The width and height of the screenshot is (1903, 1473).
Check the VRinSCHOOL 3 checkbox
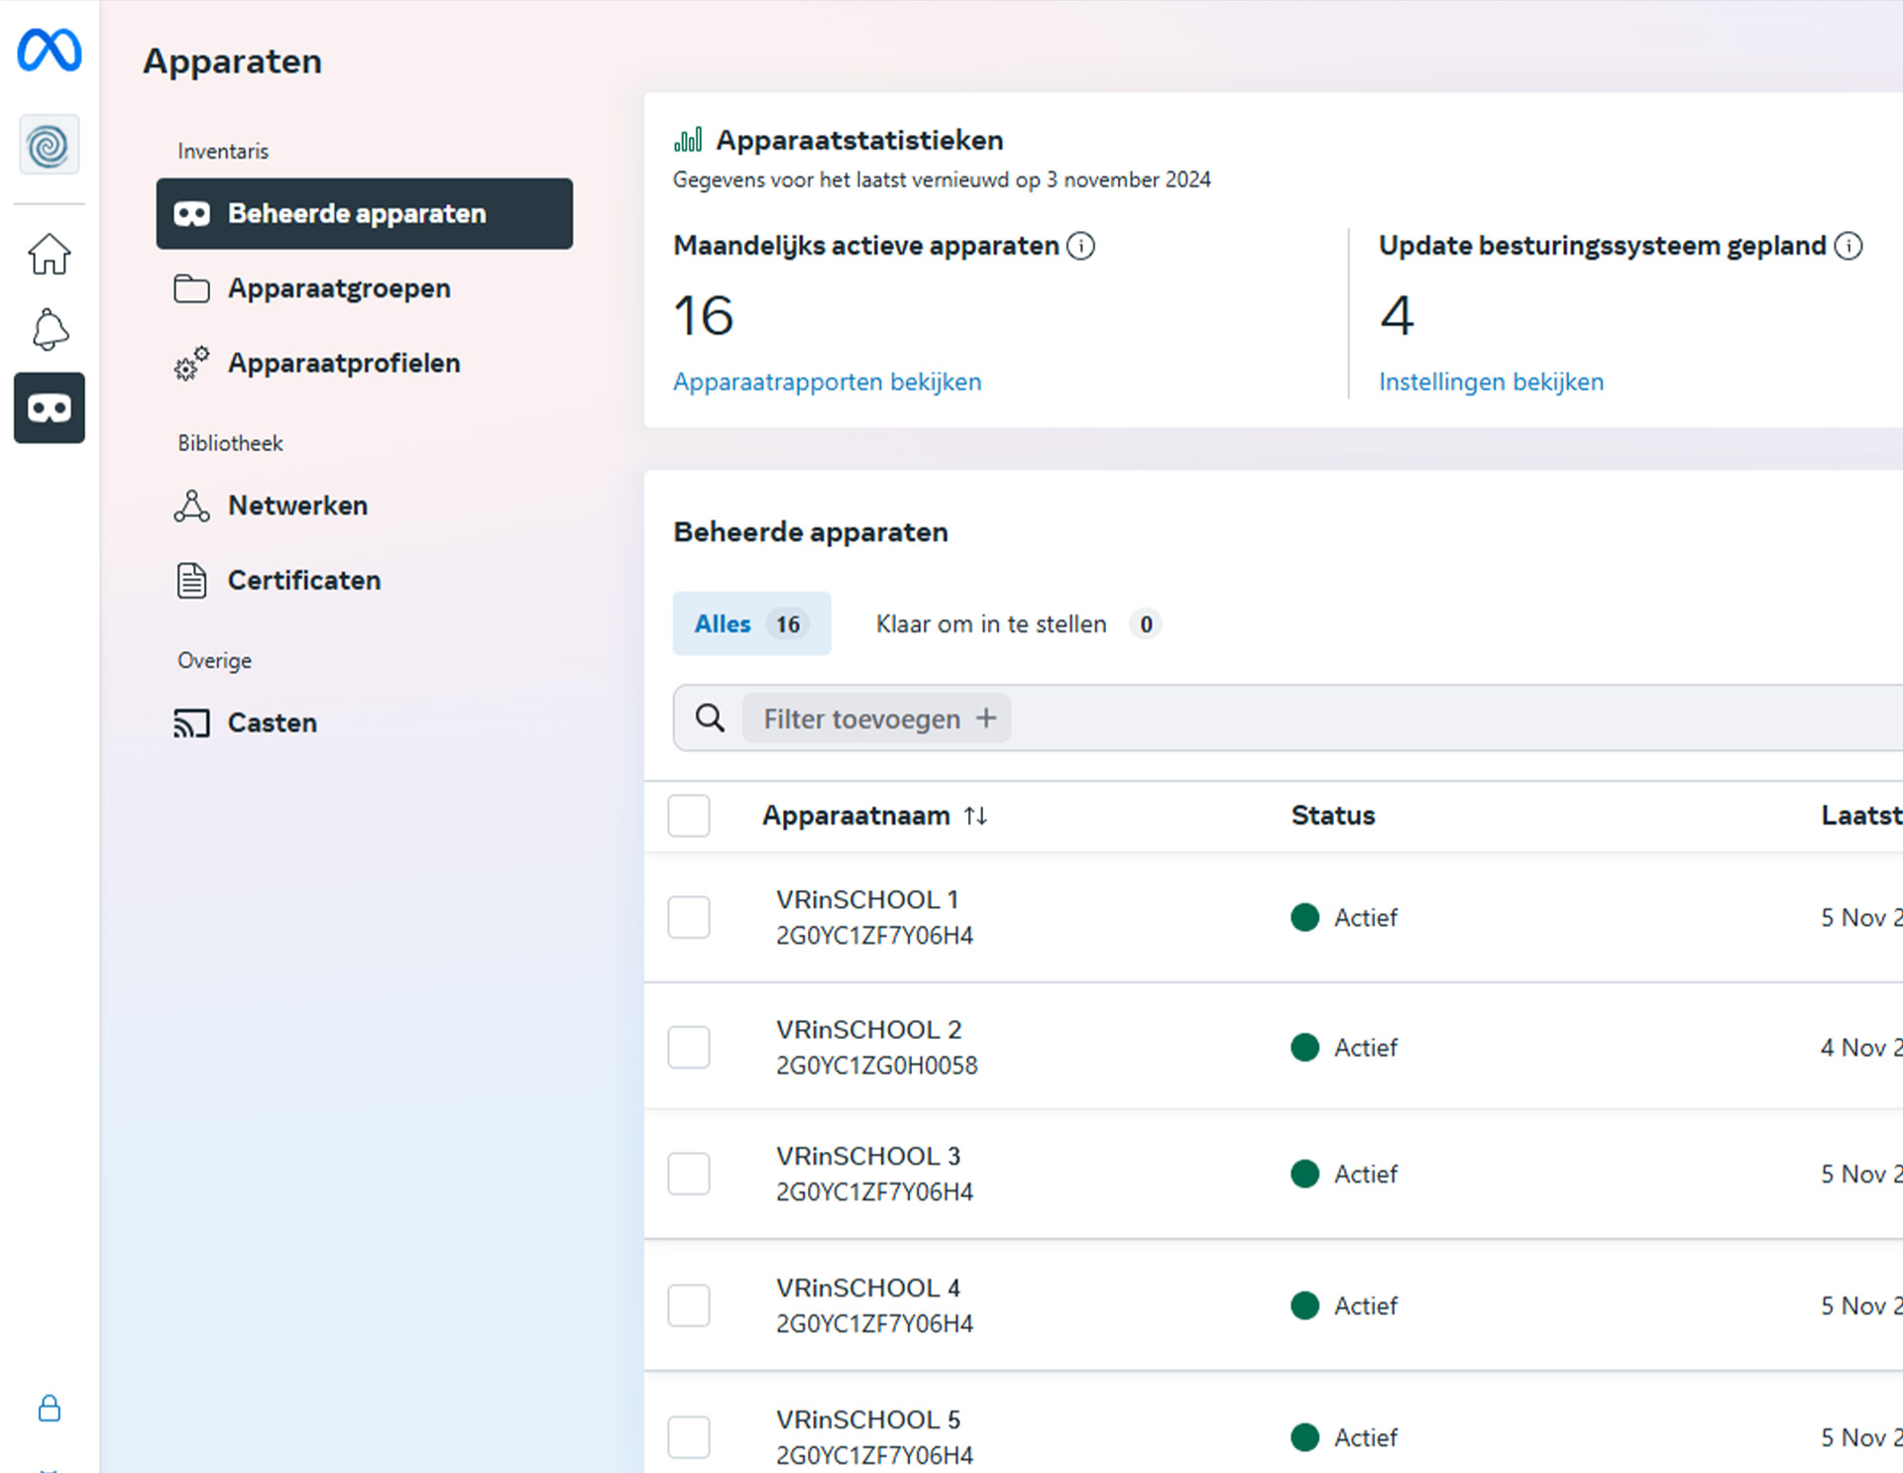(689, 1174)
